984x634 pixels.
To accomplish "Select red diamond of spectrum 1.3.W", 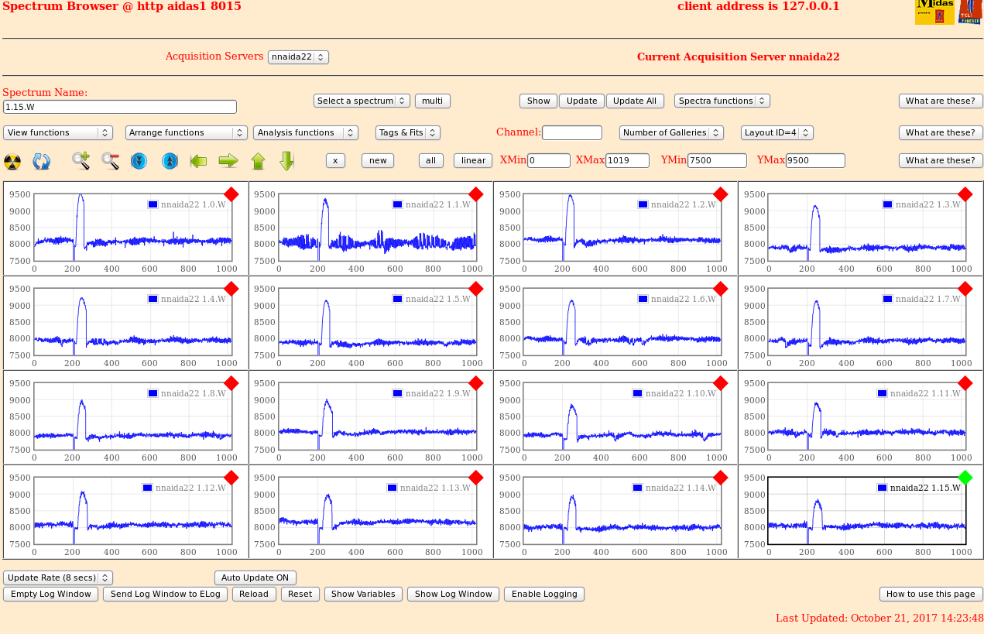I will (x=965, y=194).
